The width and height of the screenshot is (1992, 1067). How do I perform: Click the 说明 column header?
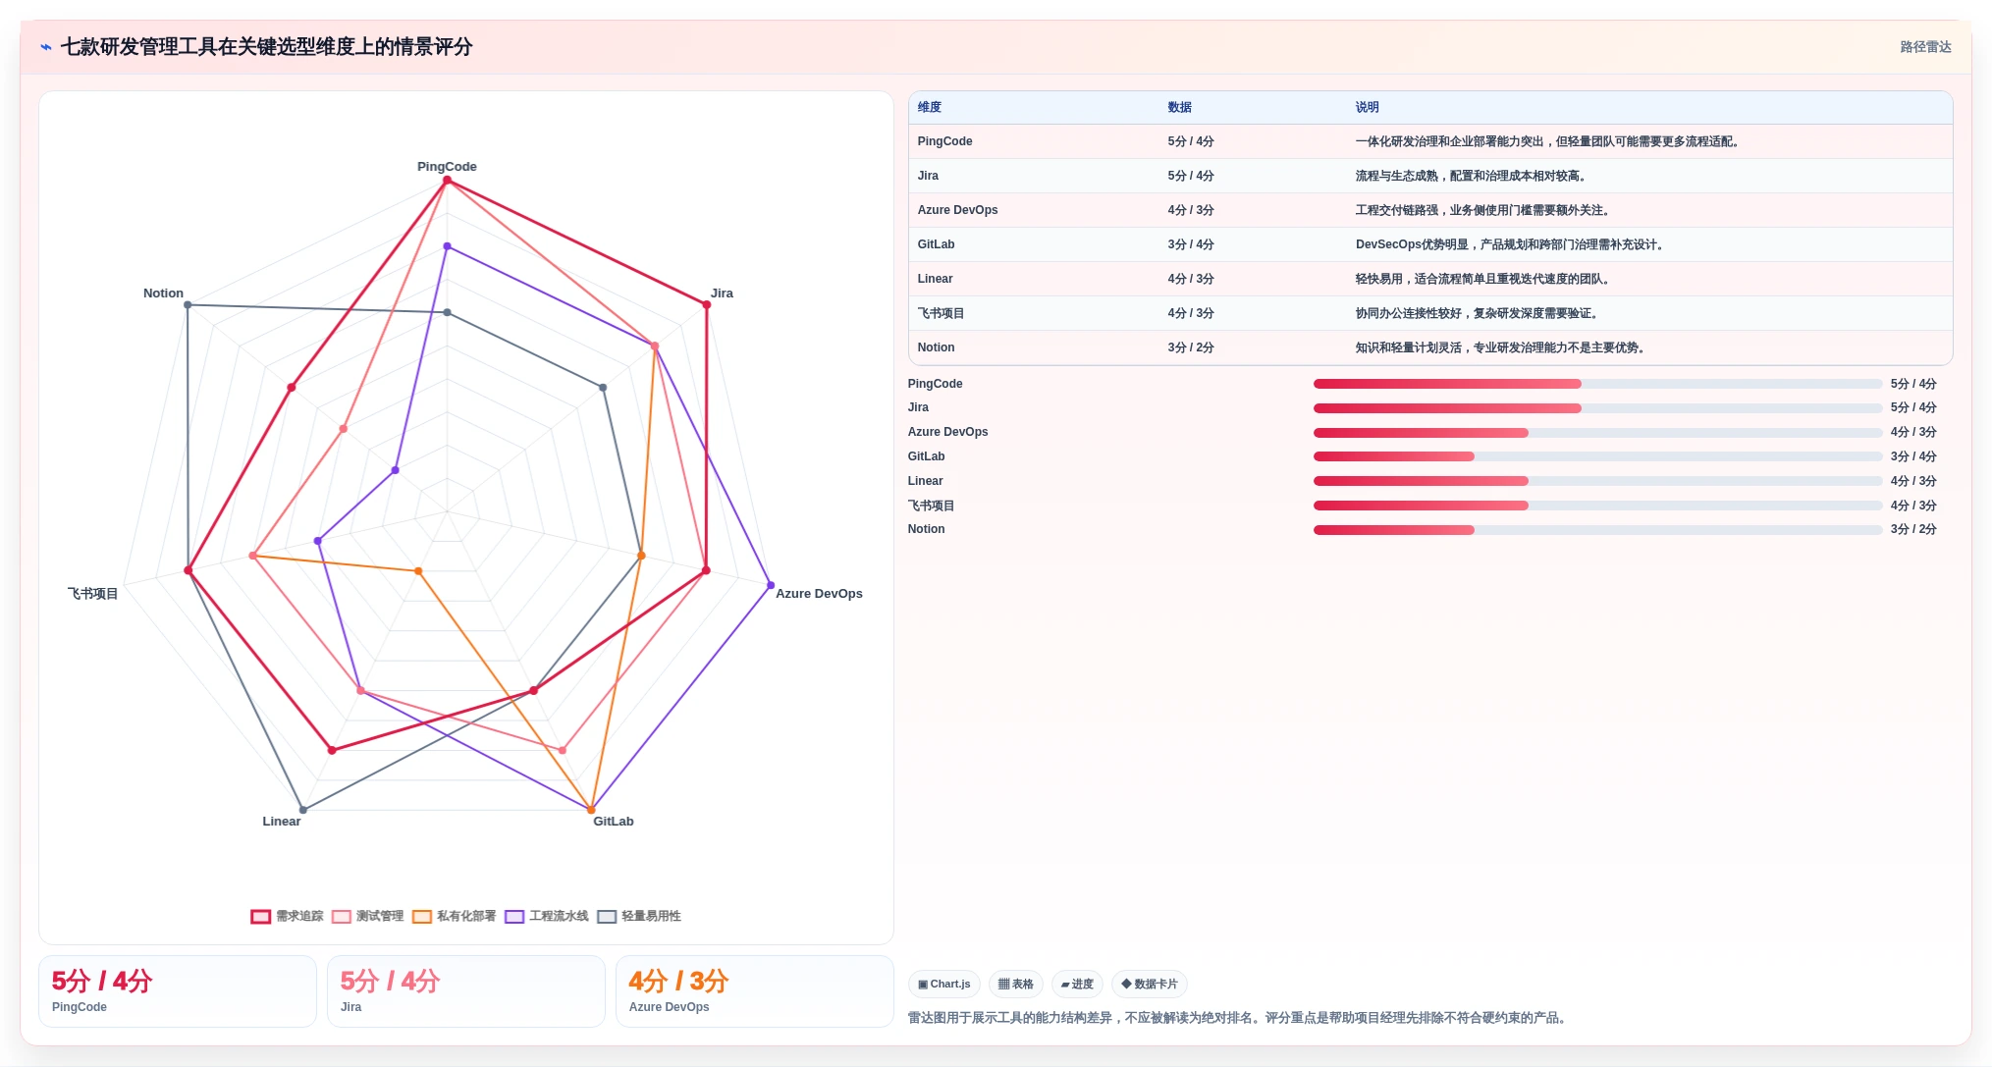(1367, 107)
